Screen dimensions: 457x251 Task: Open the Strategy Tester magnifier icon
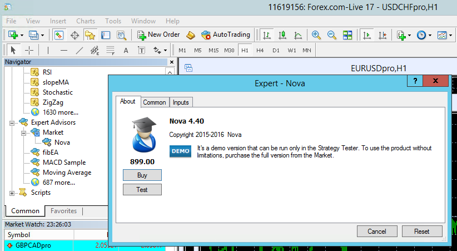[x=121, y=35]
